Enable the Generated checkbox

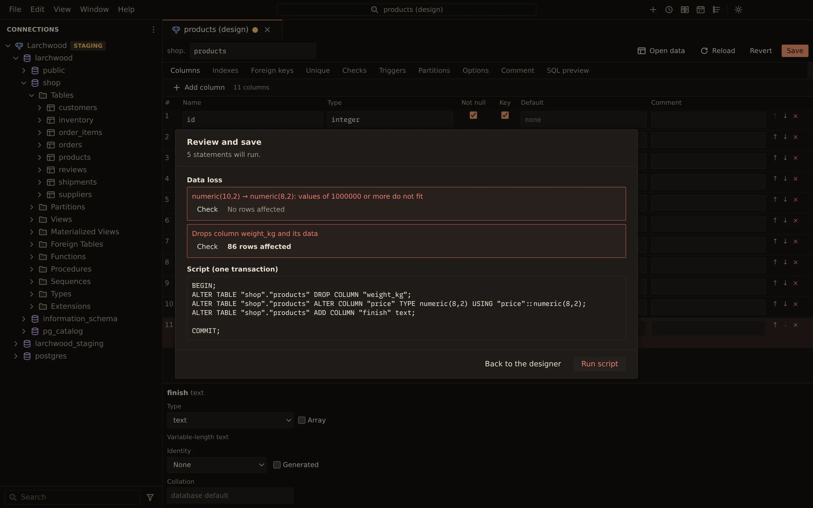(276, 465)
